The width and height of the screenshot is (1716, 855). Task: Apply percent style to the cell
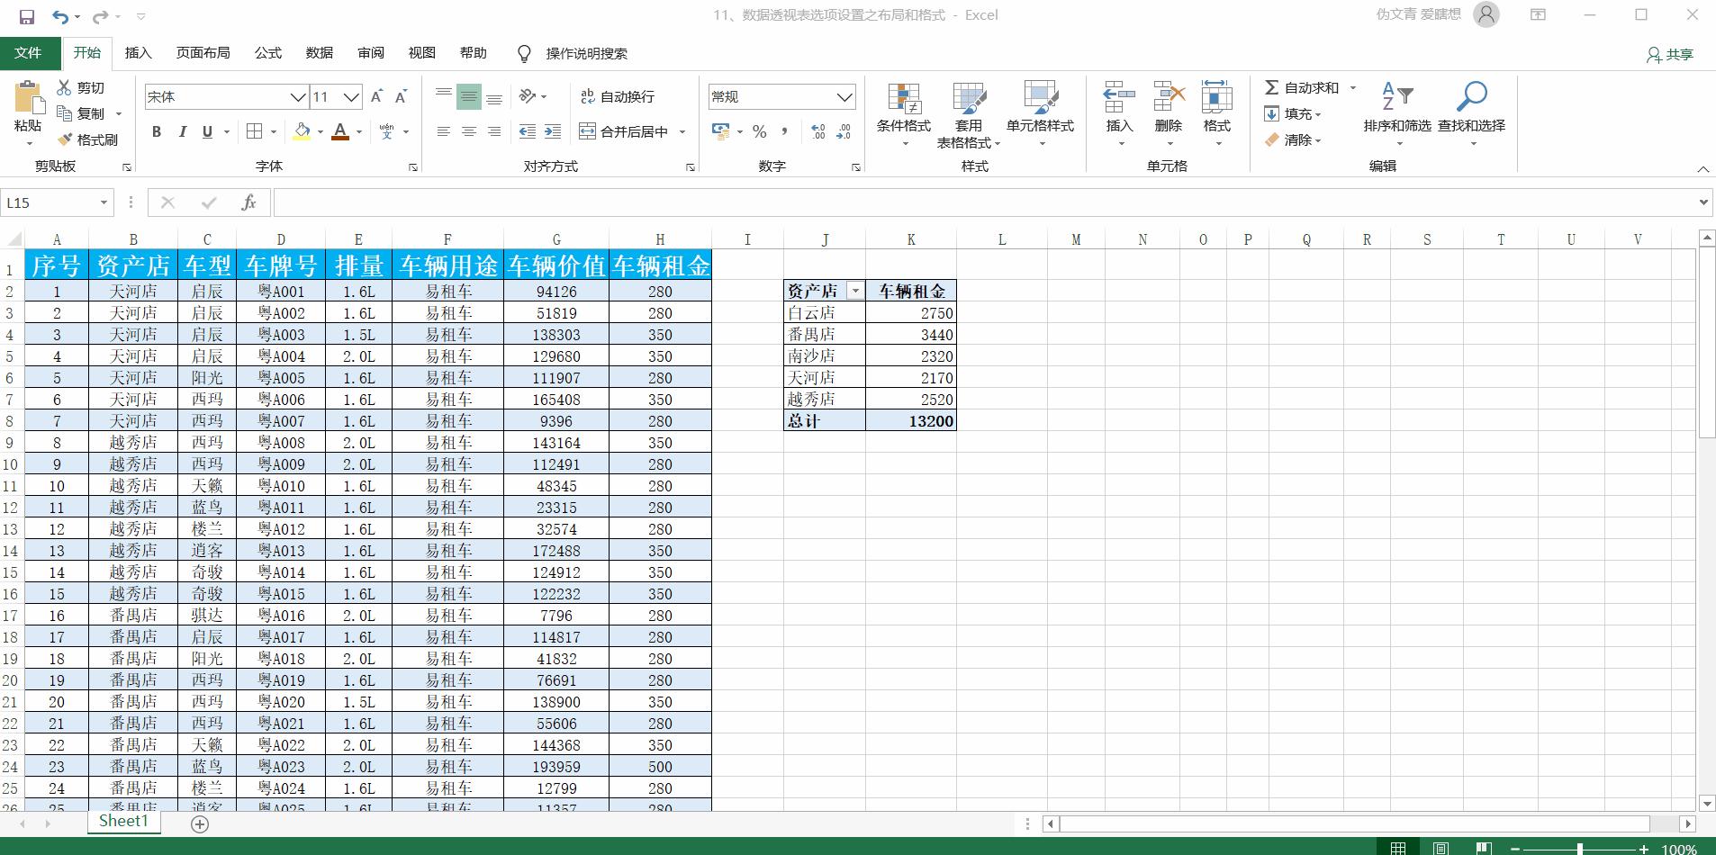tap(759, 131)
